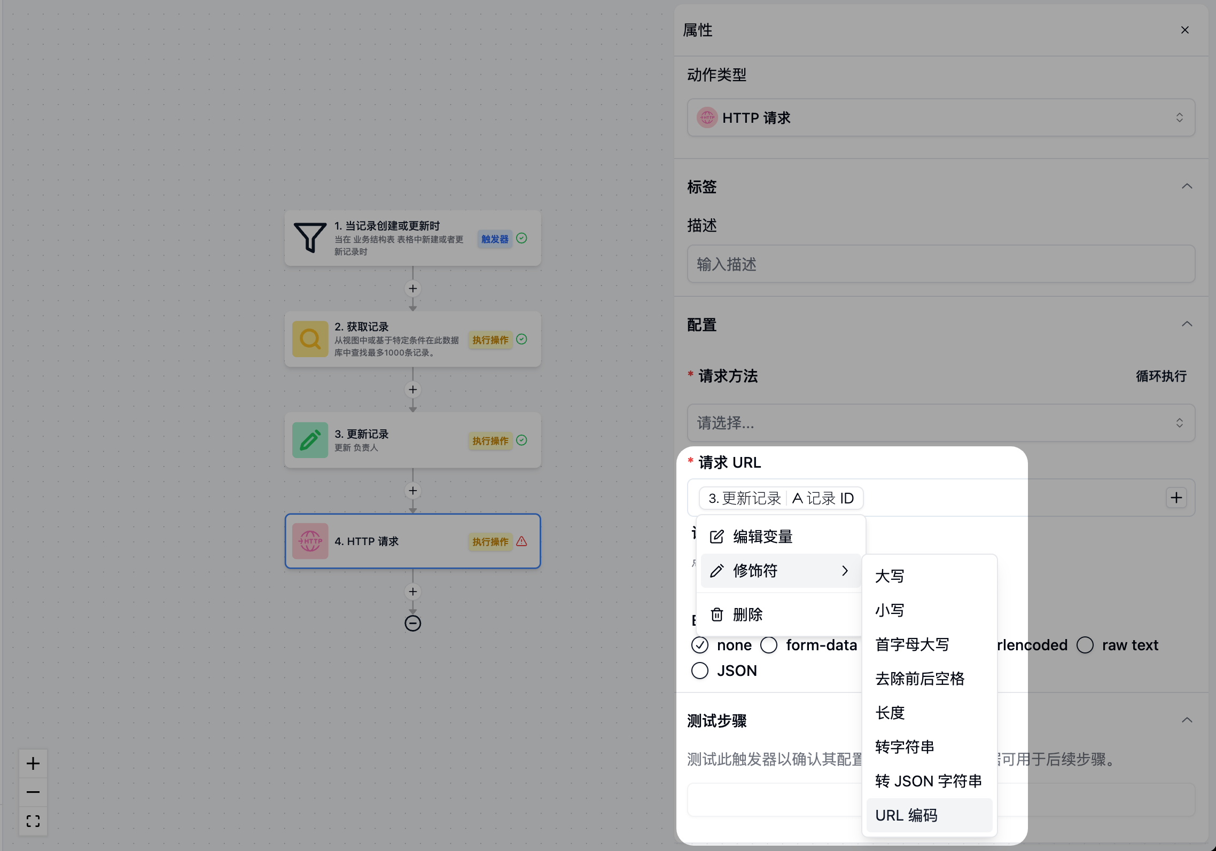Zoom out the canvas with minus icon

33,792
